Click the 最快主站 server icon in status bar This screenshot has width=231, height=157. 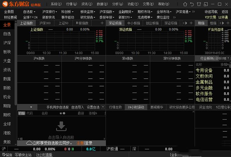17,155
